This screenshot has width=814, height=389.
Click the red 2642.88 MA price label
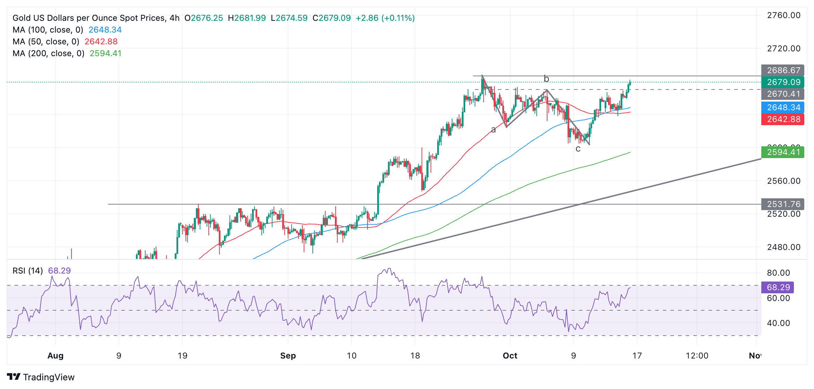click(x=783, y=119)
